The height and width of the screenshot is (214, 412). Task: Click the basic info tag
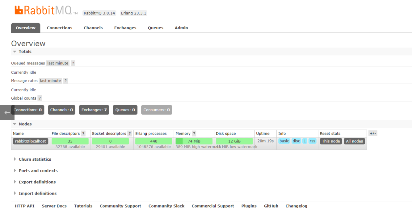(x=284, y=141)
